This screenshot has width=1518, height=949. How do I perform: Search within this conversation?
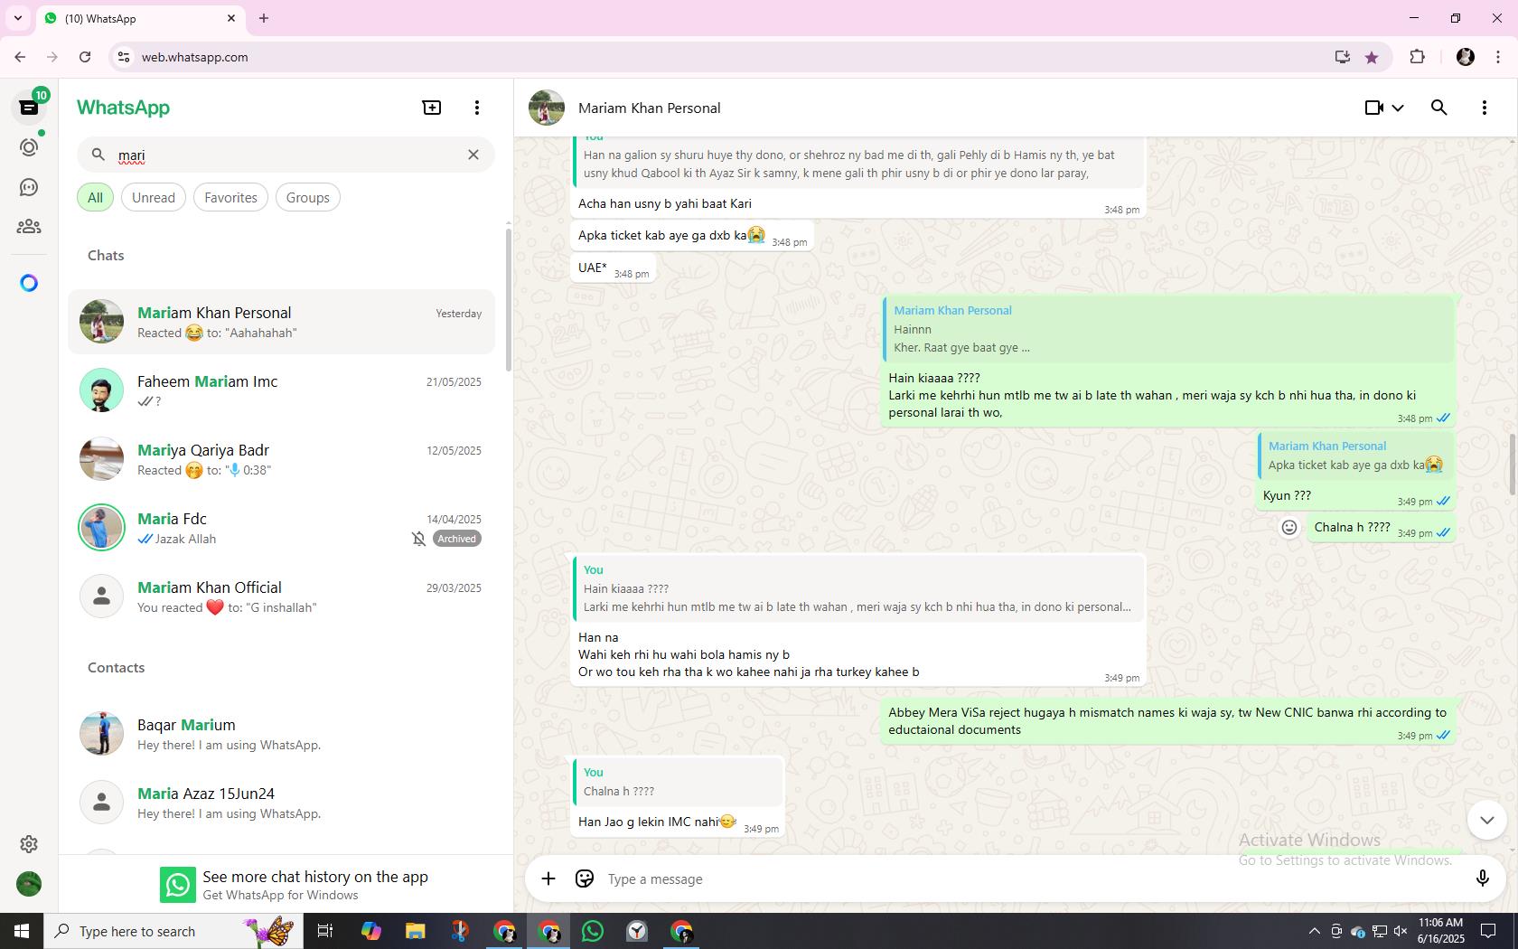pyautogui.click(x=1439, y=108)
